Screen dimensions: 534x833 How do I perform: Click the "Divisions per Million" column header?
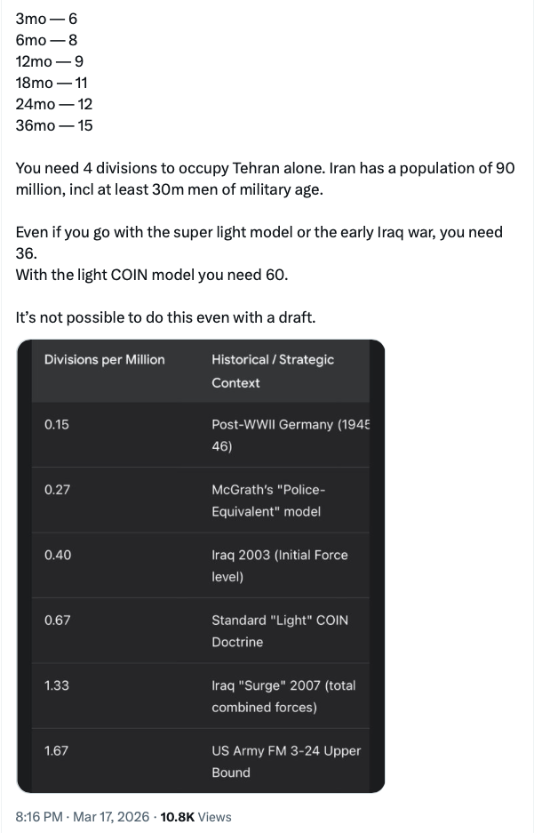(105, 360)
